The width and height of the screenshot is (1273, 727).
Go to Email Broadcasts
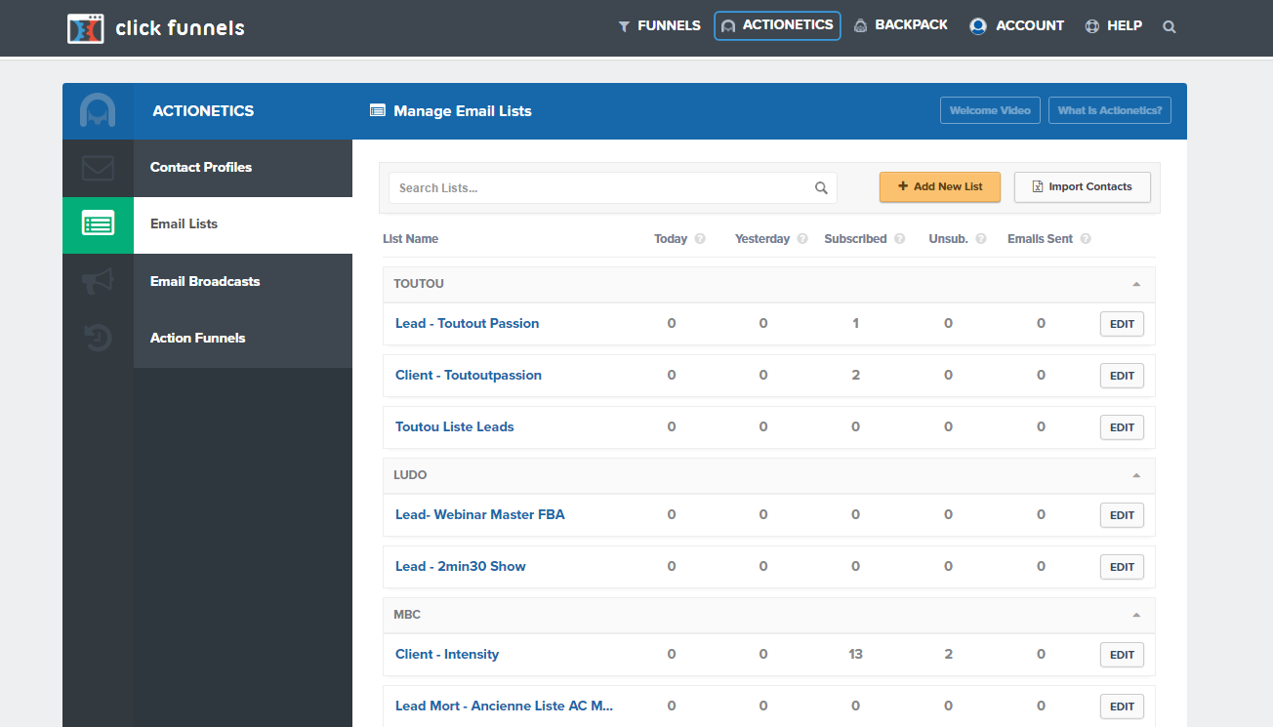click(x=243, y=282)
